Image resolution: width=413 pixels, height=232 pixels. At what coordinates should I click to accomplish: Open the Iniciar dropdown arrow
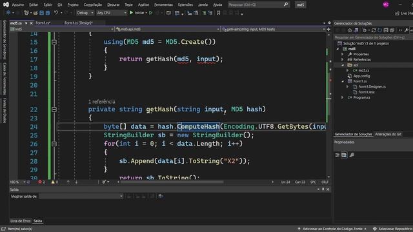click(x=146, y=13)
